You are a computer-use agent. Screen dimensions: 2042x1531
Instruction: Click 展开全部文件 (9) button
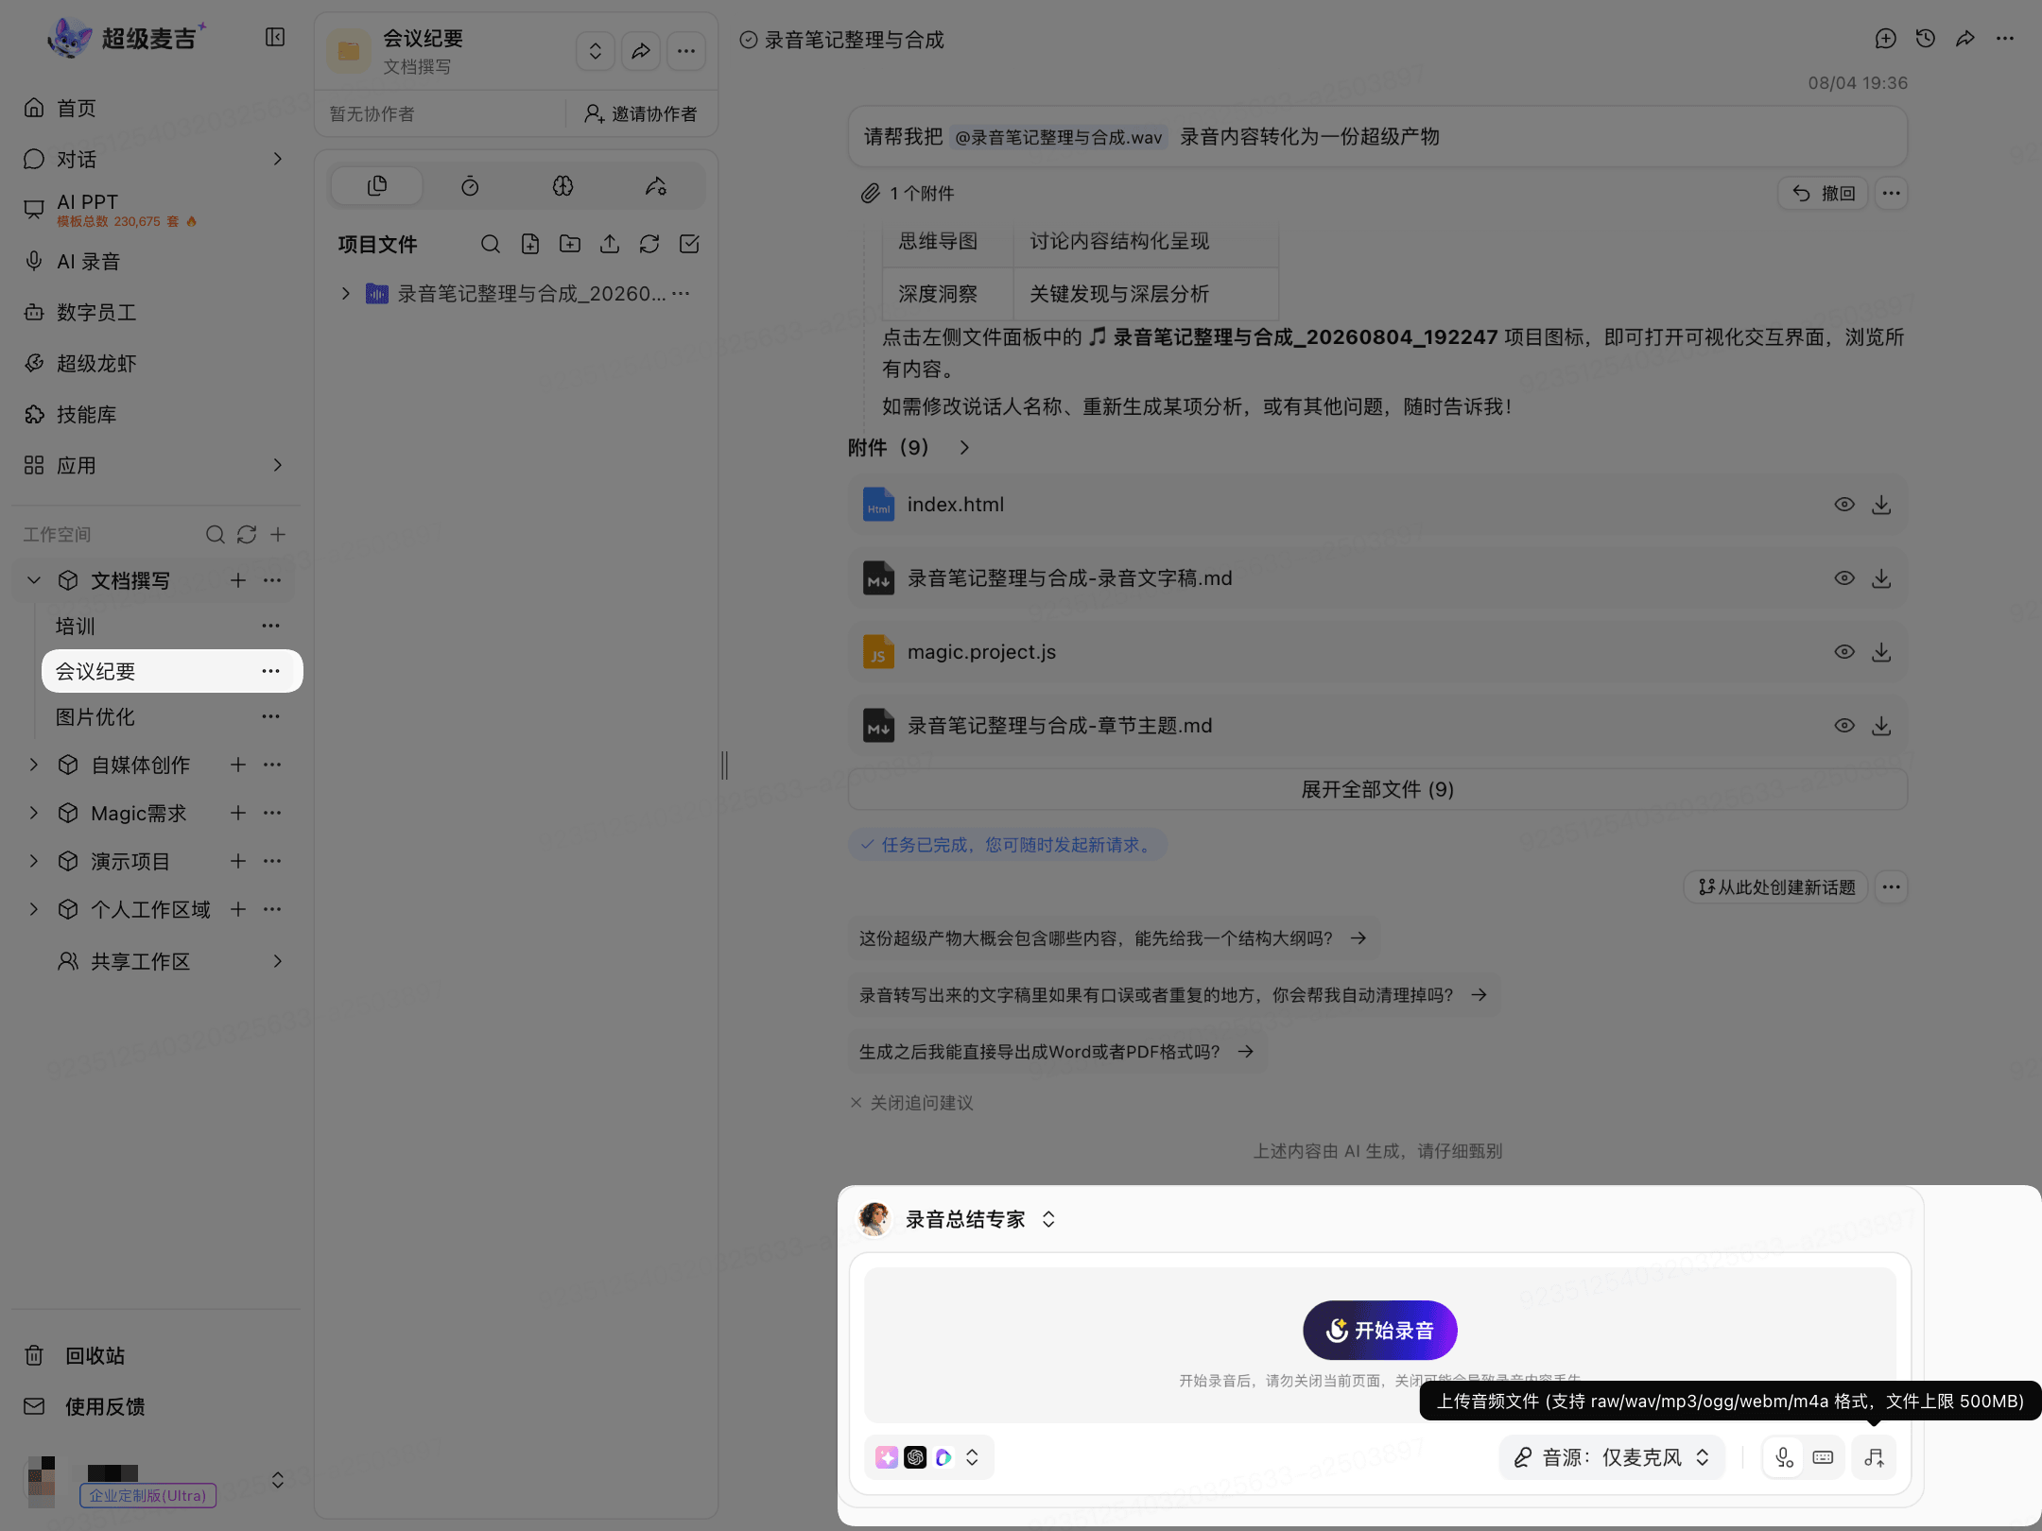click(x=1377, y=789)
